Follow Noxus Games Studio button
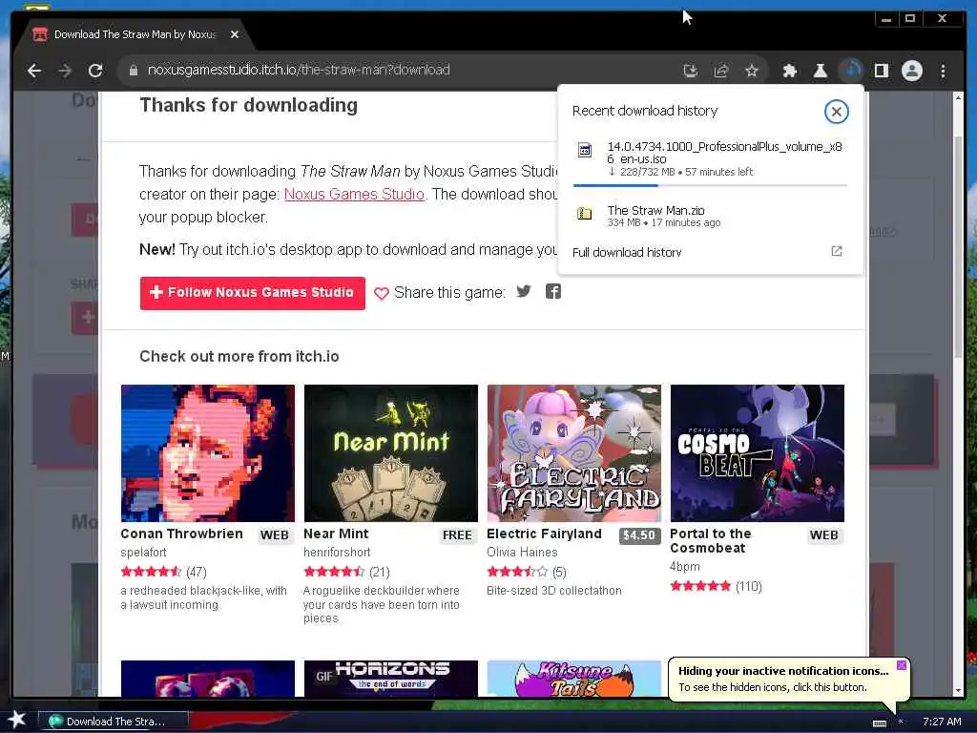 point(252,293)
